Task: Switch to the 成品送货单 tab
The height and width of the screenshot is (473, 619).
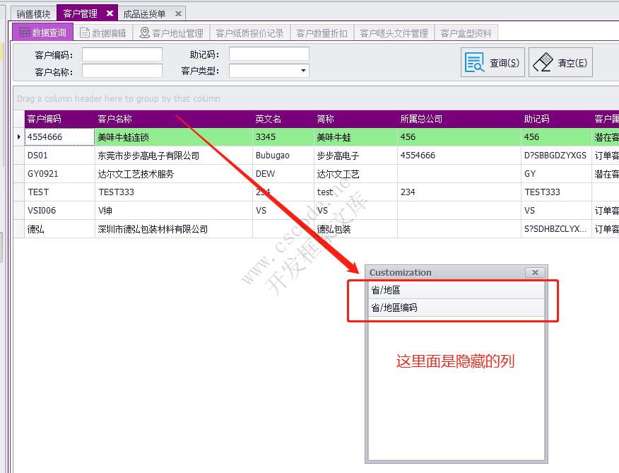Action: [143, 11]
